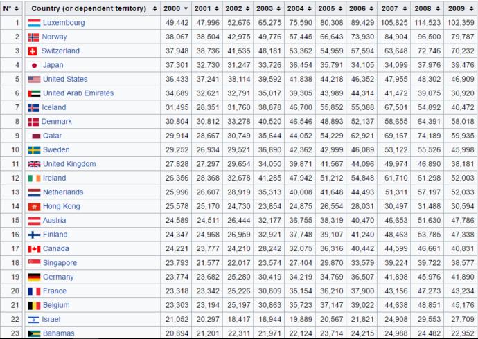Click the Hong Kong flag icon

coord(34,207)
